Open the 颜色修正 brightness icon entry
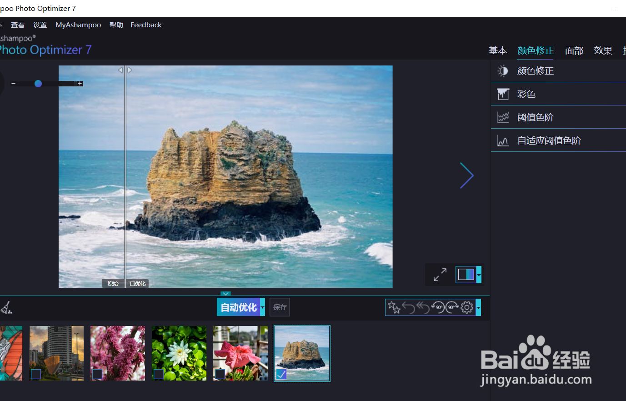This screenshot has height=401, width=626. click(x=503, y=71)
